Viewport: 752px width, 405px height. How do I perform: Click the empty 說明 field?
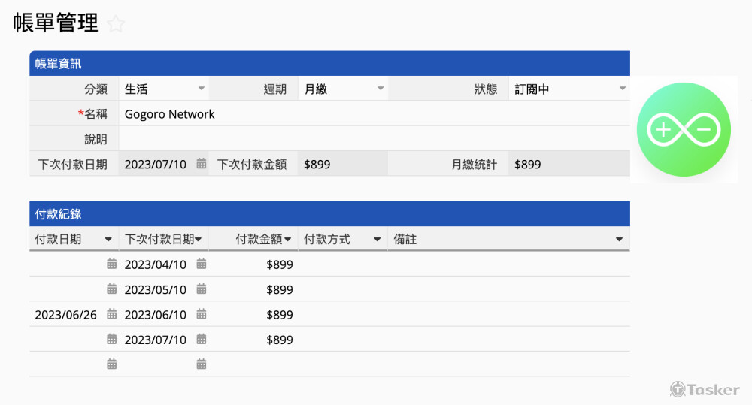[372, 139]
